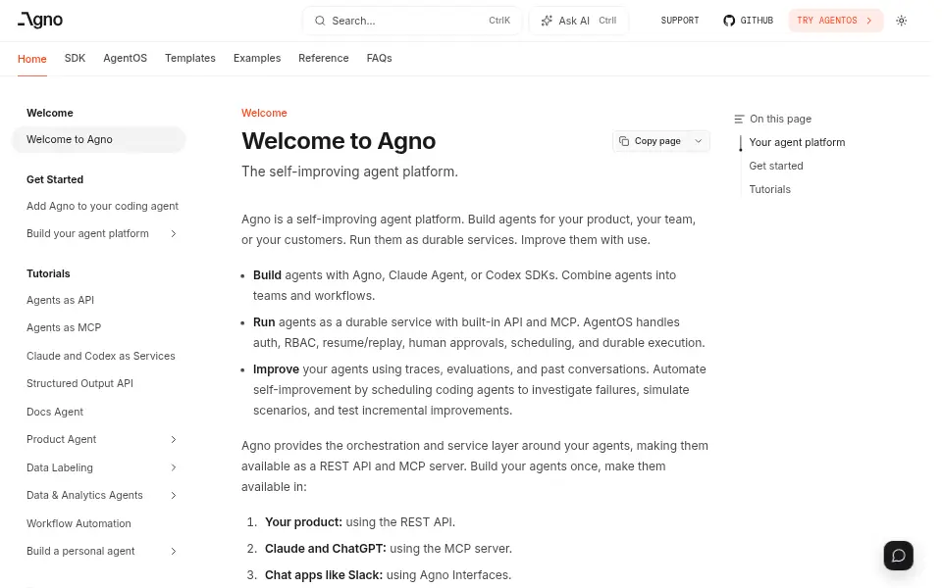Click the bold word Improve in list
Image resolution: width=942 pixels, height=588 pixels.
(276, 369)
